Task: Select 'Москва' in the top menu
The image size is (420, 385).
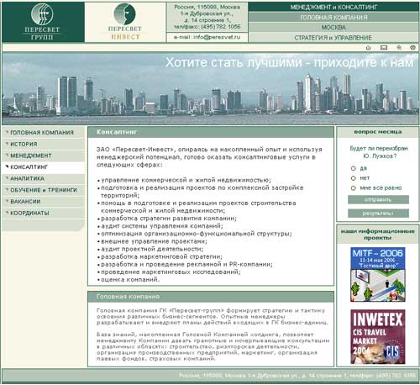Action: [x=333, y=28]
